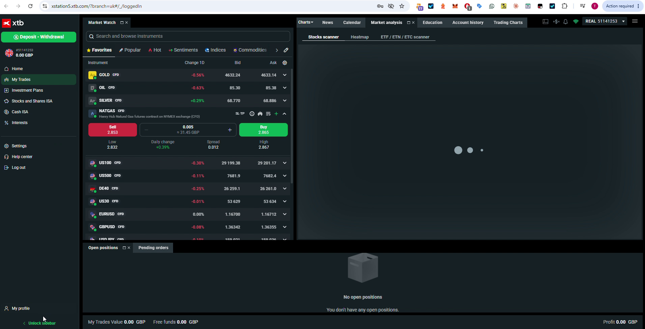Open Account history tab
Viewport: 645px width, 329px height.
point(468,23)
